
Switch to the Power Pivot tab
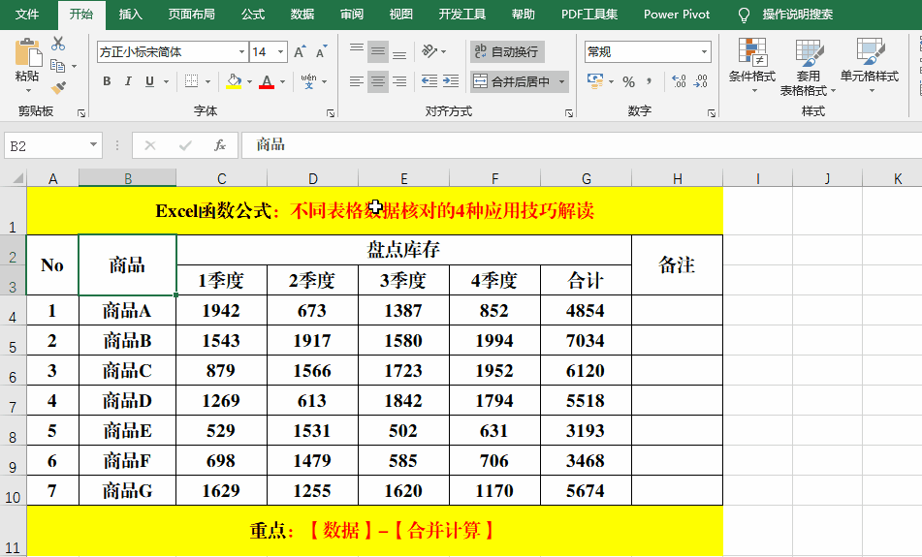tap(676, 15)
